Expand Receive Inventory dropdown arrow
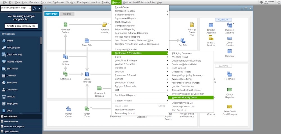Viewport: 281px width, 134px height. (109, 23)
